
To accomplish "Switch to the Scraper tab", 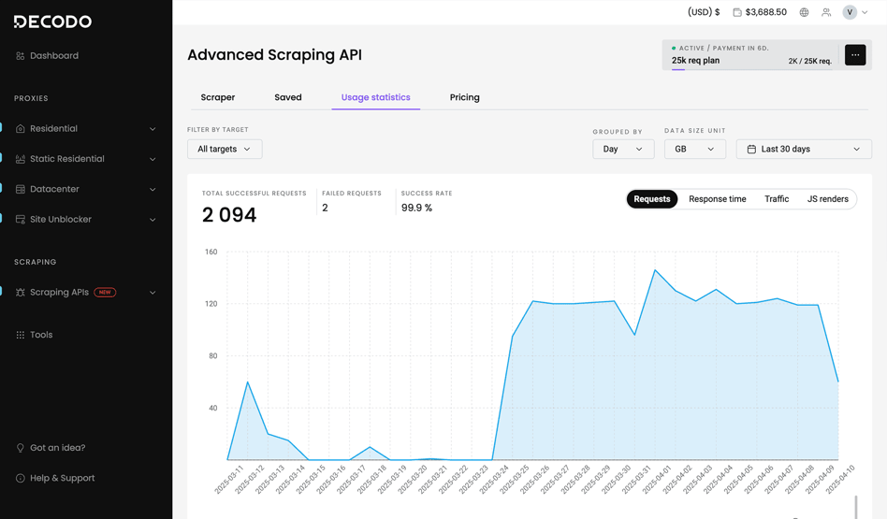I will tap(218, 97).
